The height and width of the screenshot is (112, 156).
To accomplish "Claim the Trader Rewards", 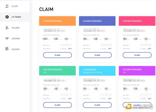I will 137,55.
